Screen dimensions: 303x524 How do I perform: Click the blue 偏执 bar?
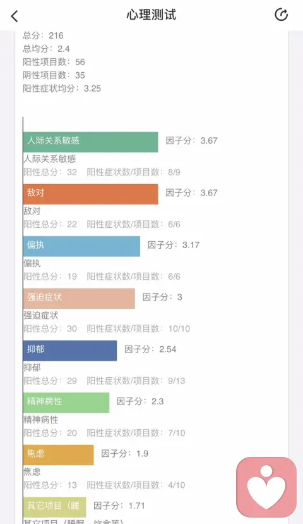click(x=81, y=246)
